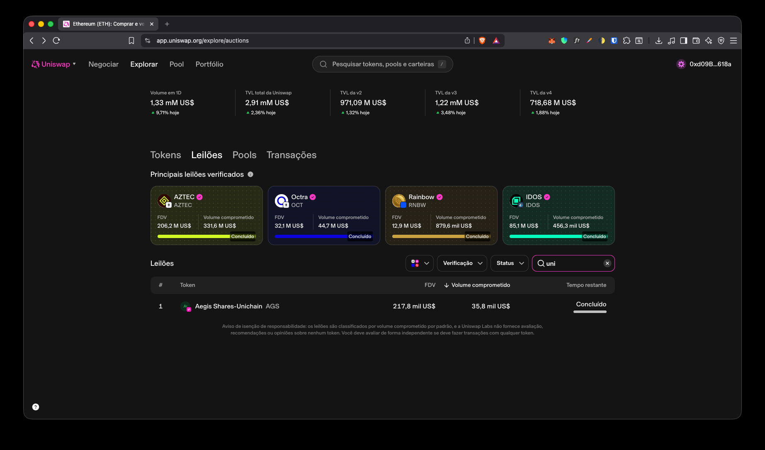Image resolution: width=765 pixels, height=450 pixels.
Task: Open the f? font identifier extension
Action: pos(577,41)
